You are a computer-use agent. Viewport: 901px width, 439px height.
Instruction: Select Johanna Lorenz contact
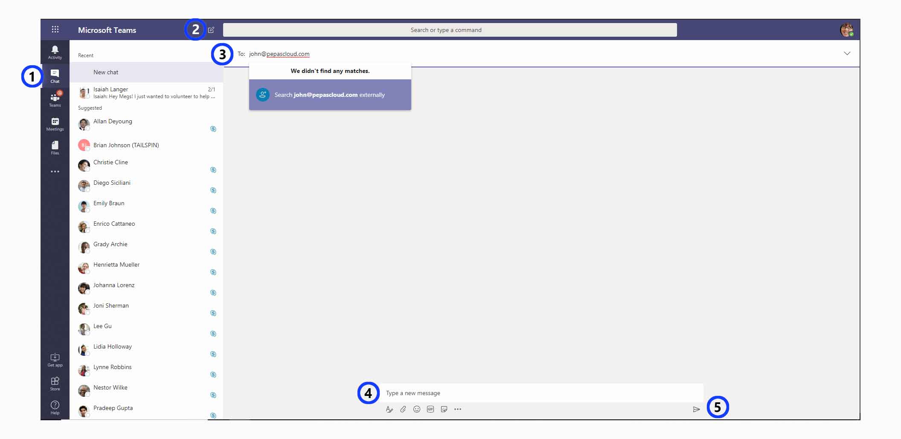(x=146, y=288)
